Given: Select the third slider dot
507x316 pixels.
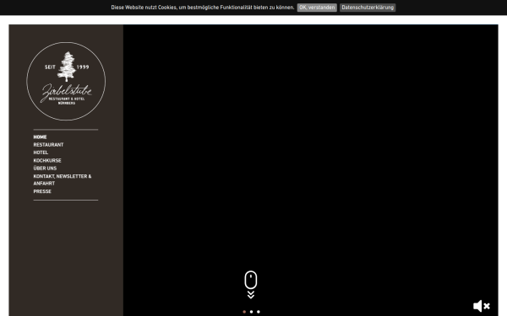Looking at the screenshot, I should pyautogui.click(x=259, y=312).
